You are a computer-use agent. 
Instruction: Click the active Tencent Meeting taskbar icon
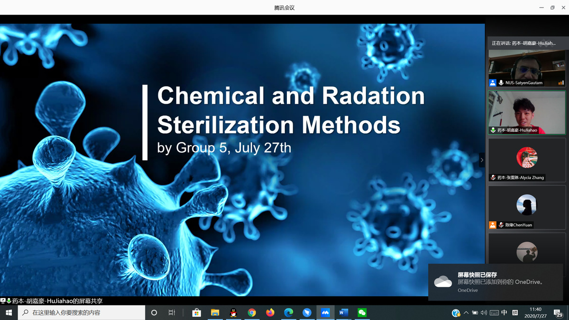pyautogui.click(x=326, y=313)
